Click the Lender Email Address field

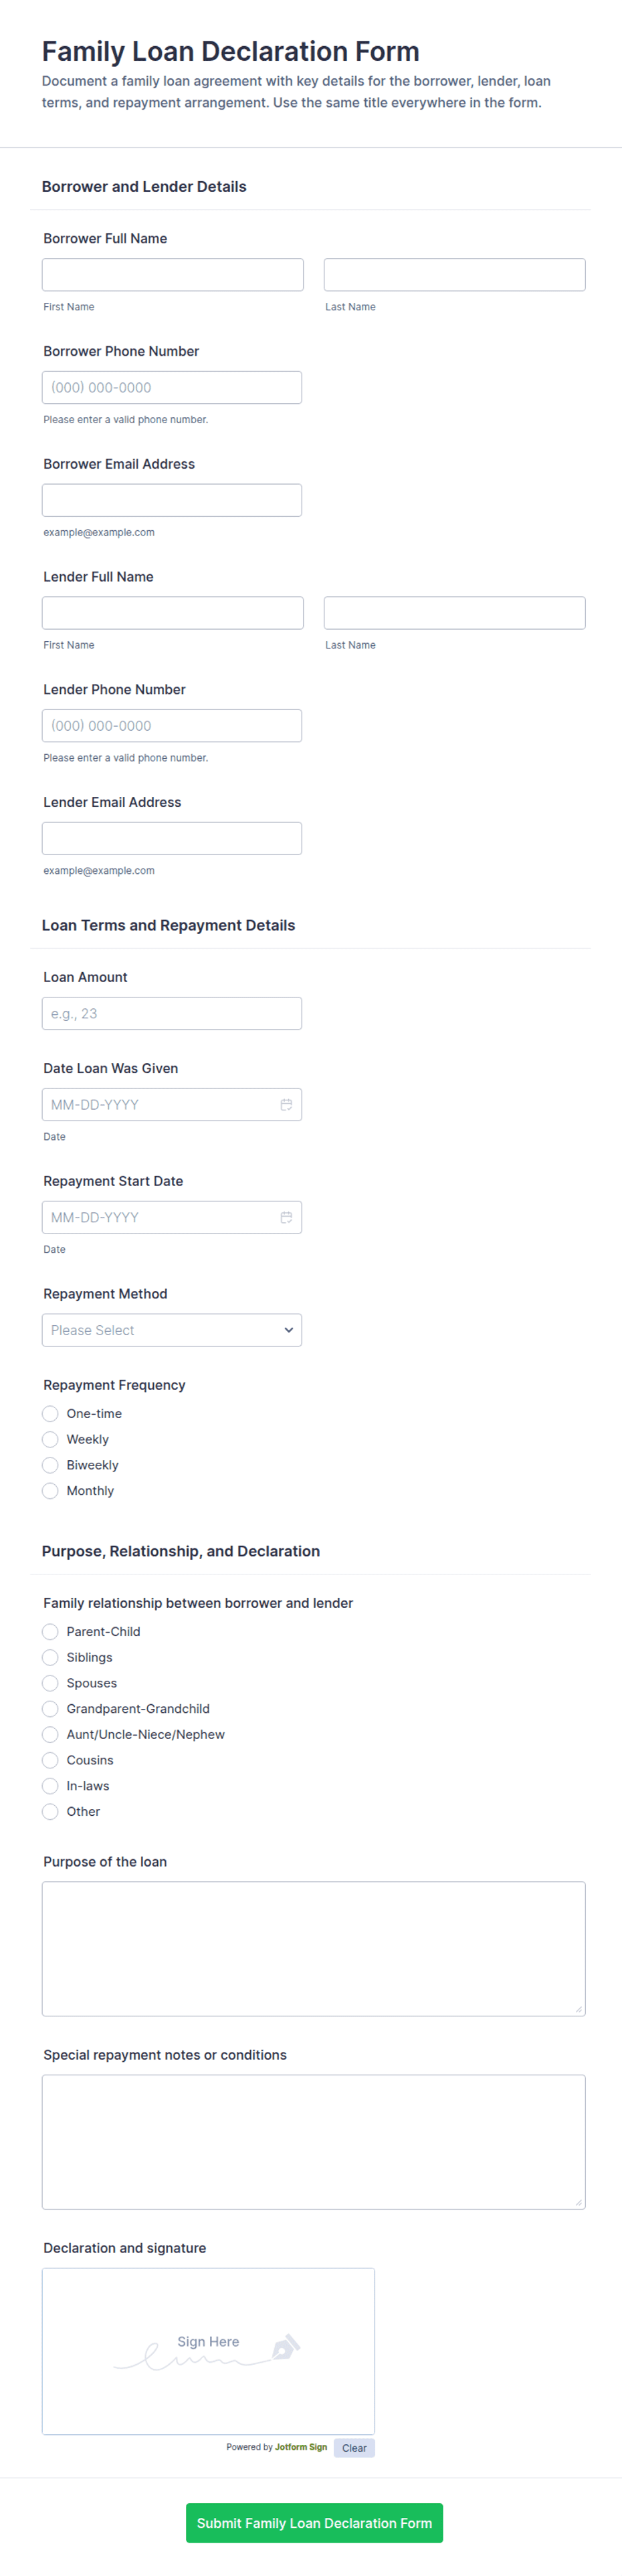172,838
